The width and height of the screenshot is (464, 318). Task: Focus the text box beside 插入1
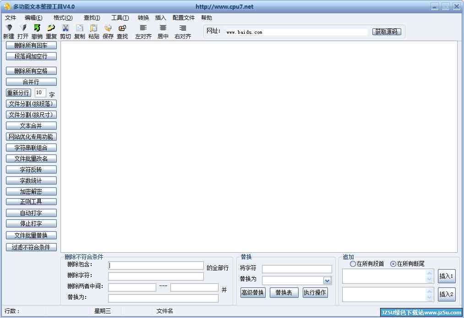pos(388,276)
